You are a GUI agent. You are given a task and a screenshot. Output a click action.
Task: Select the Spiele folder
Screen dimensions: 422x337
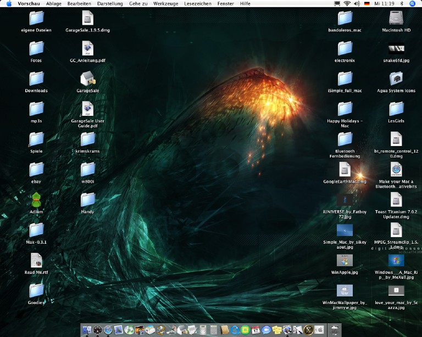click(36, 139)
